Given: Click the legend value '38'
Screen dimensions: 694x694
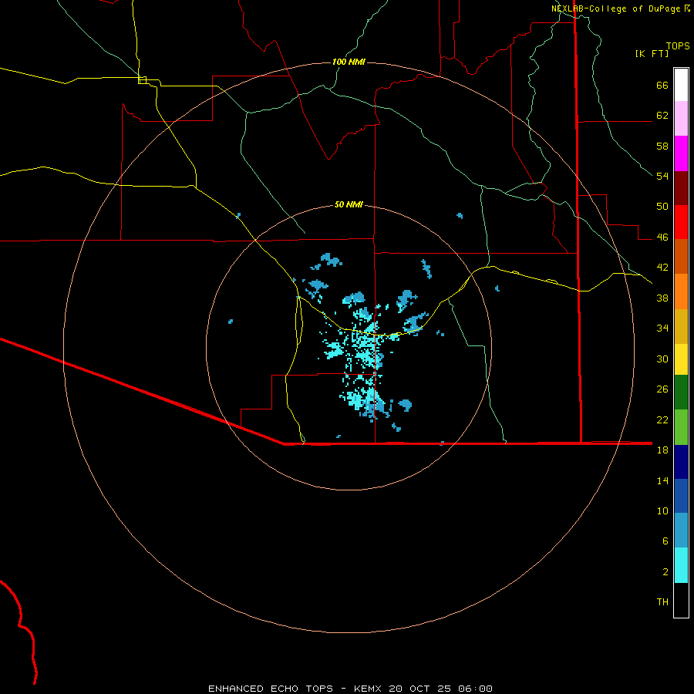Looking at the screenshot, I should (x=662, y=298).
